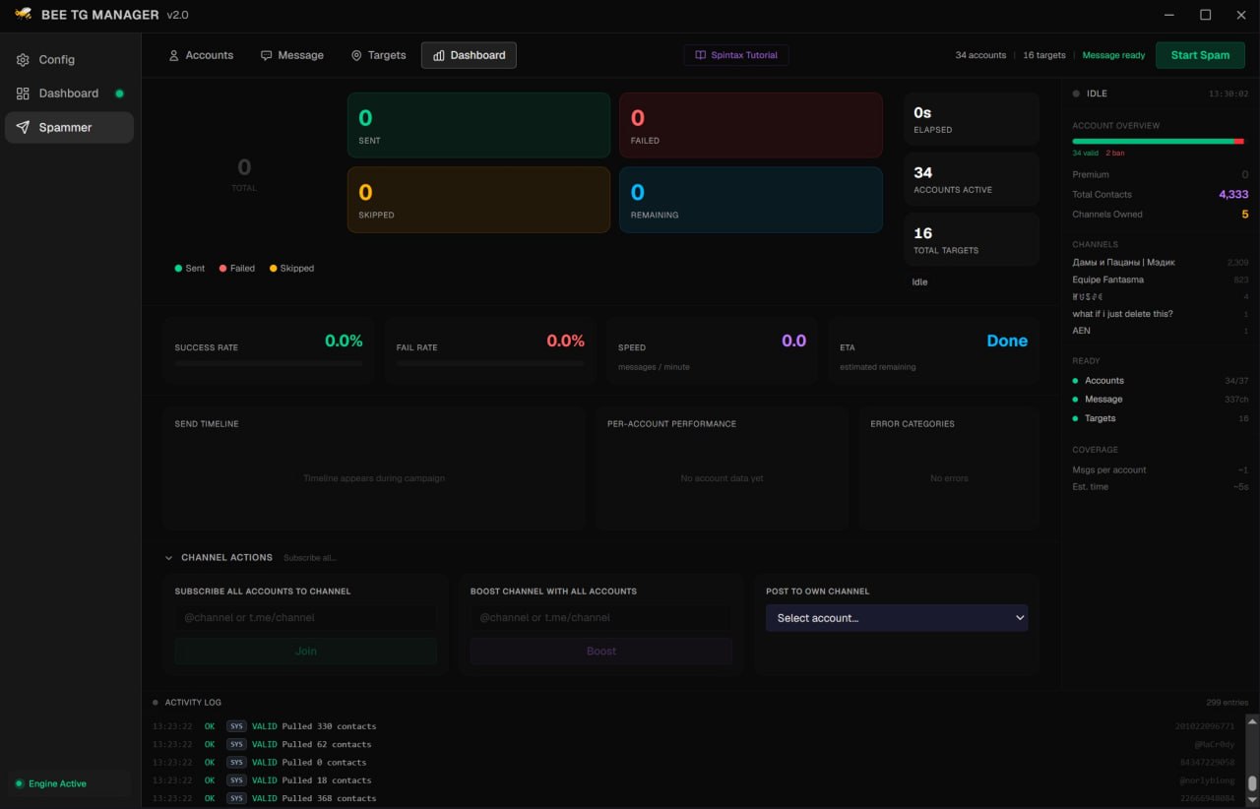Click the Join button under Subscribe All Accounts

tap(306, 651)
